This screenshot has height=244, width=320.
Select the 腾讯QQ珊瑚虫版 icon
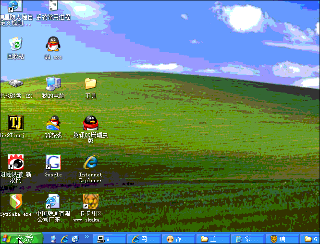click(x=91, y=123)
